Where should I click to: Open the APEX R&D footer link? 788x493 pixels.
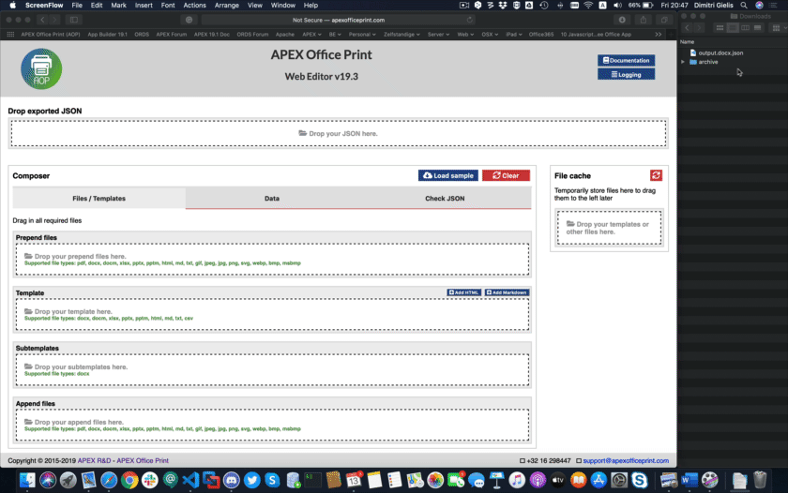click(94, 460)
